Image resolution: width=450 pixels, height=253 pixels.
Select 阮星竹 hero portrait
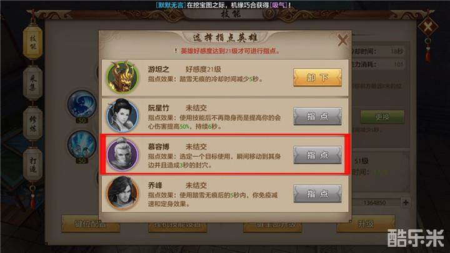[122, 116]
